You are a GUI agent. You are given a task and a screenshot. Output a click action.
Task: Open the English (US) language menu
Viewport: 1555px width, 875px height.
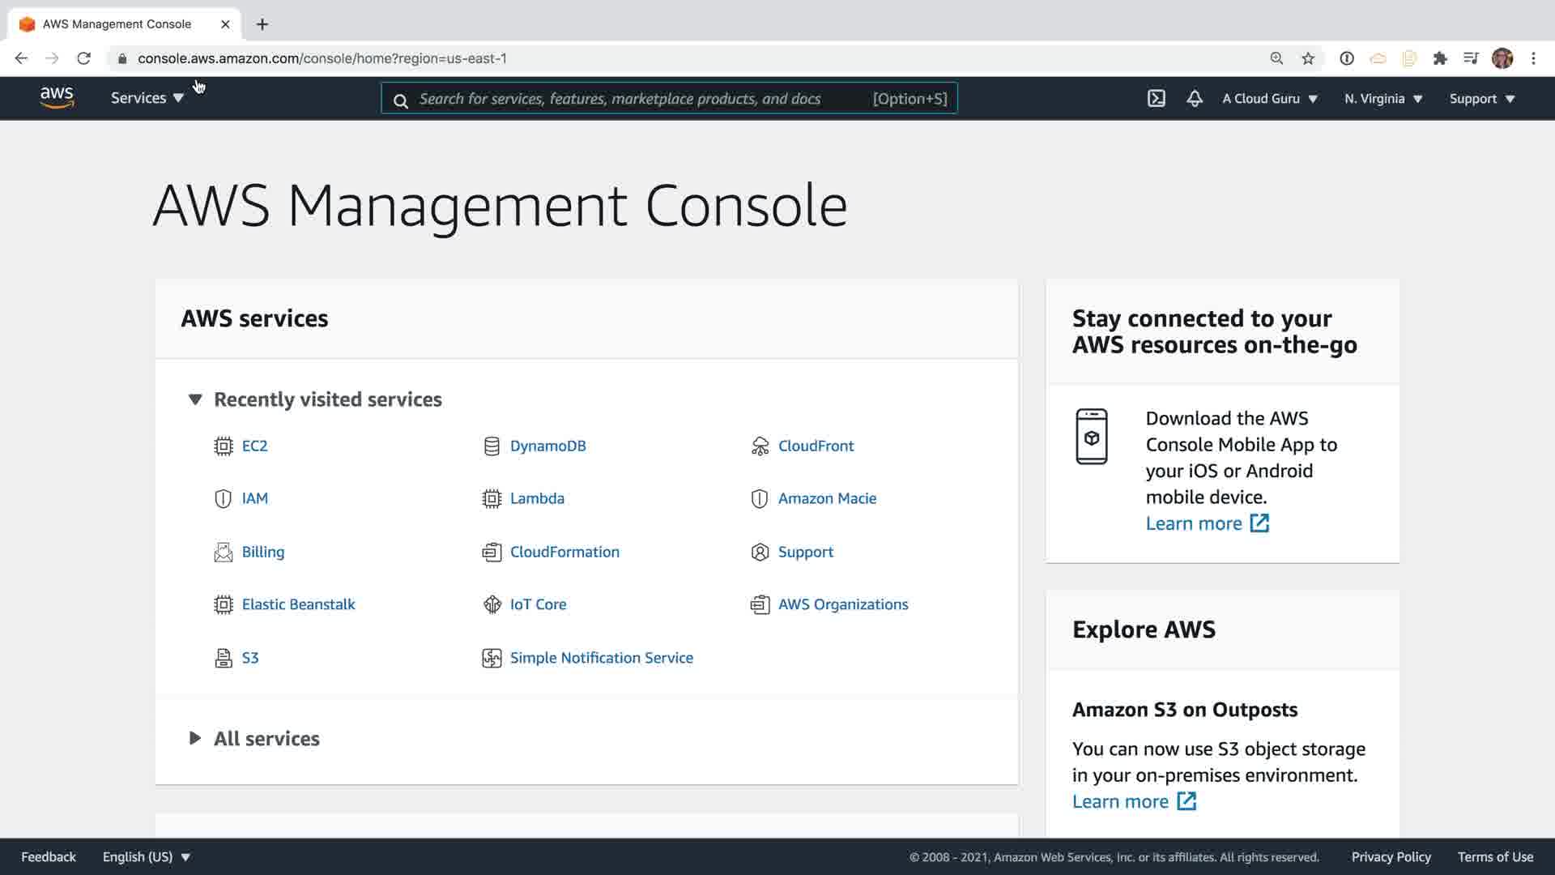click(146, 856)
